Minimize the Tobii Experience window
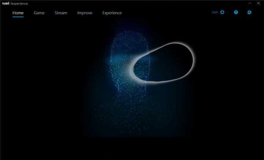 click(249, 3)
